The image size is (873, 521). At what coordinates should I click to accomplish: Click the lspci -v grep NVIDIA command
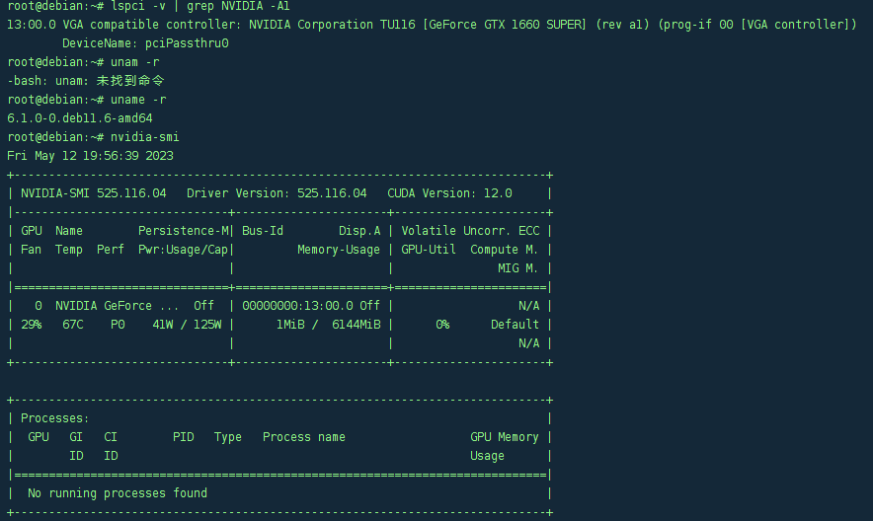pyautogui.click(x=200, y=6)
